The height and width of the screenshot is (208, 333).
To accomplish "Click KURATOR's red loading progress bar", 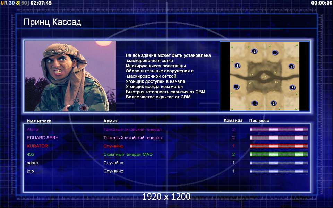I will 279,146.
